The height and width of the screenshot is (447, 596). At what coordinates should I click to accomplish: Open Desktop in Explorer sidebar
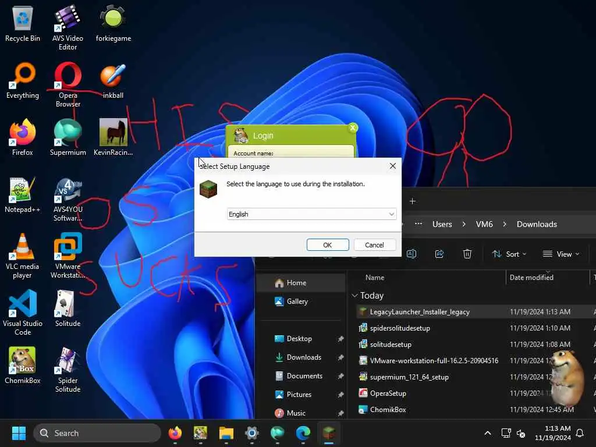(301, 339)
